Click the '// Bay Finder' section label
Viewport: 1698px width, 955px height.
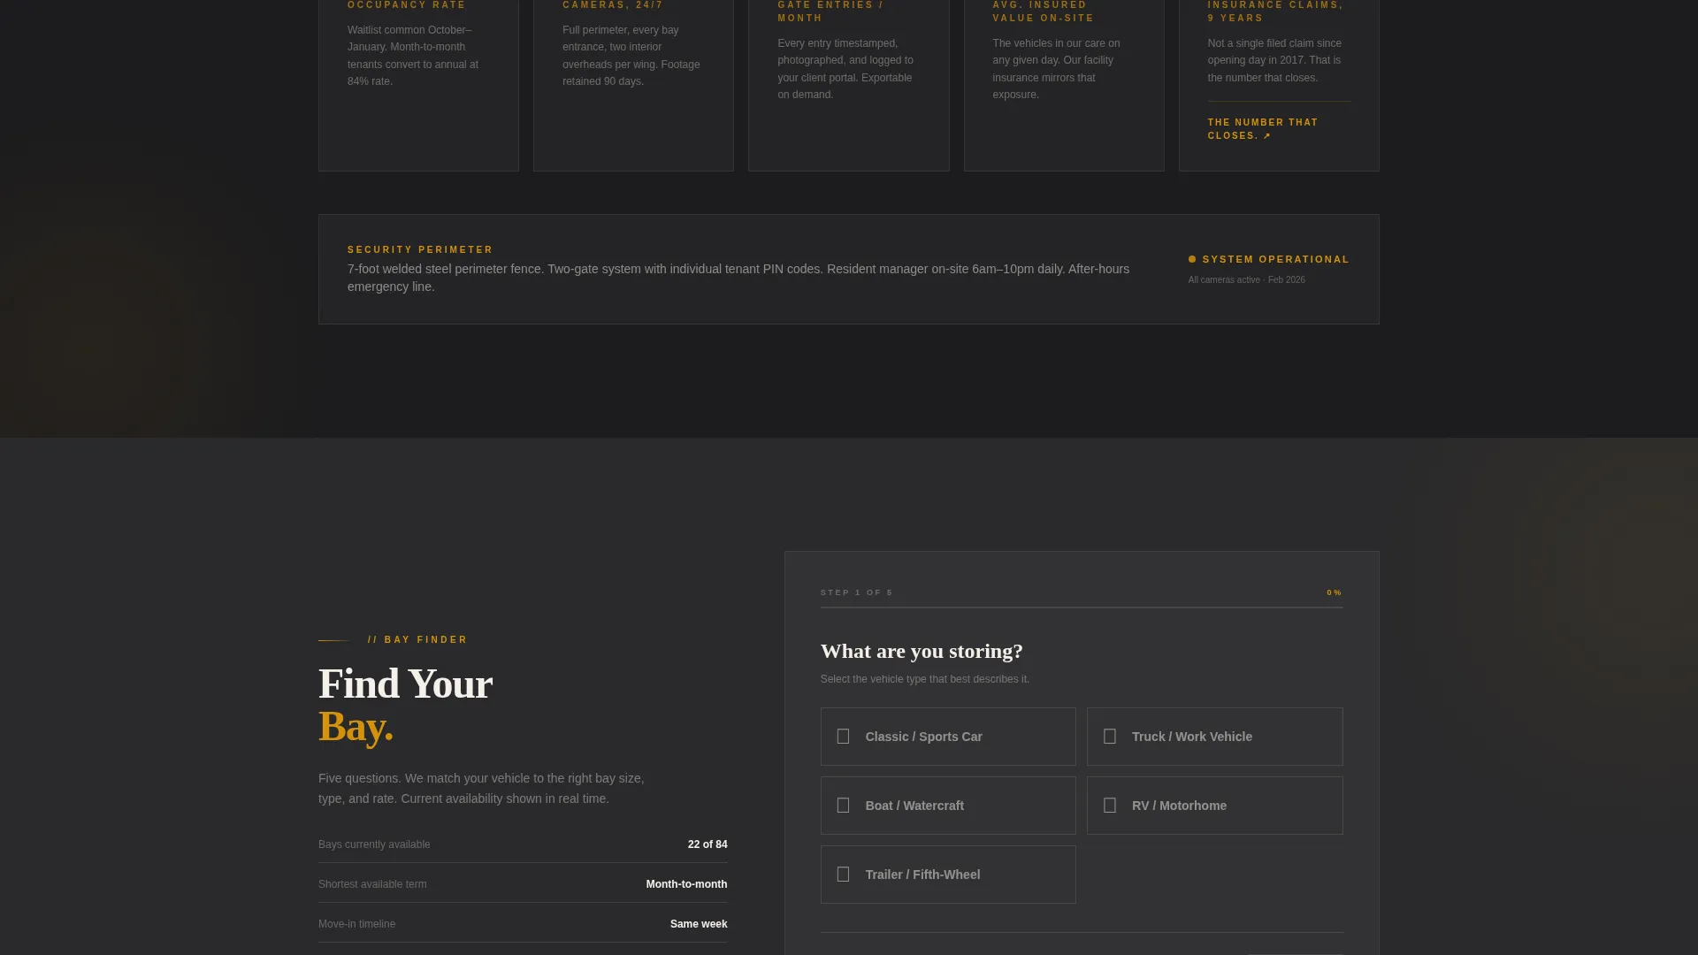pos(417,639)
